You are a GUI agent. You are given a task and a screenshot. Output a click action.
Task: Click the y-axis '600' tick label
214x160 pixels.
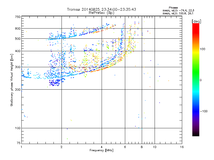pos(18,29)
